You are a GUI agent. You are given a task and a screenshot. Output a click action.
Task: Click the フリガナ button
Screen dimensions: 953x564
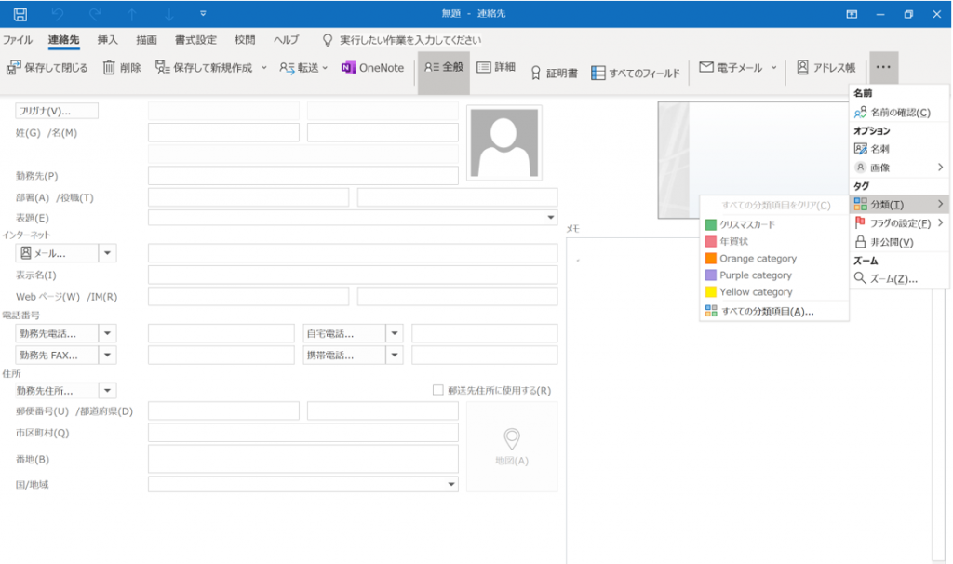tap(57, 111)
